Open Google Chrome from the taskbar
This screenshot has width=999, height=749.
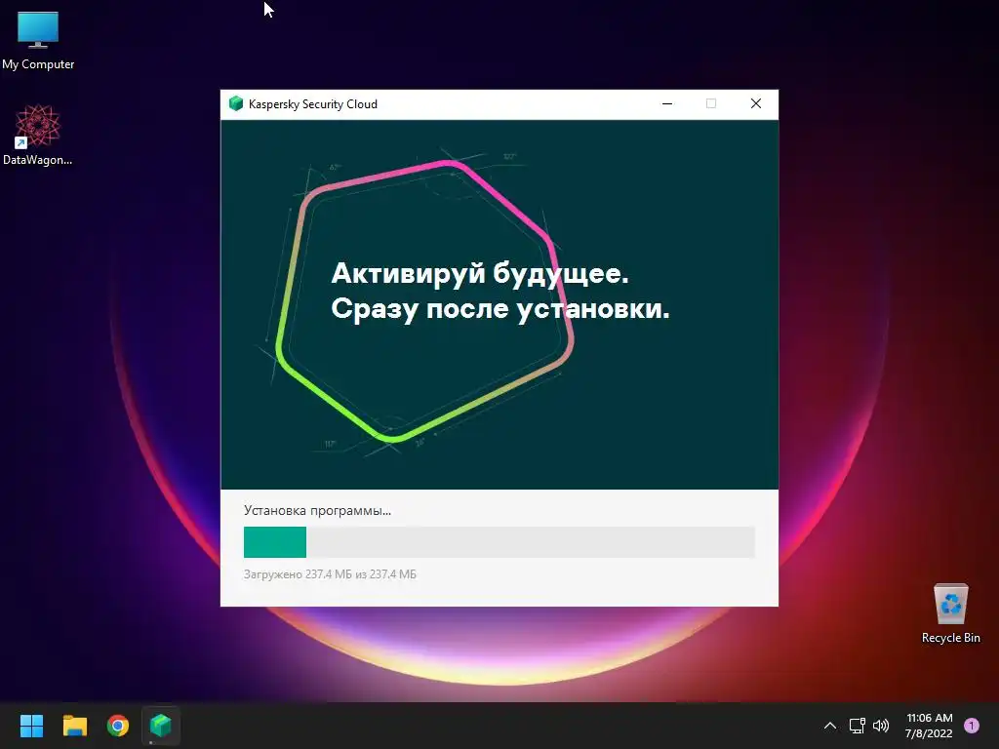pyautogui.click(x=118, y=726)
